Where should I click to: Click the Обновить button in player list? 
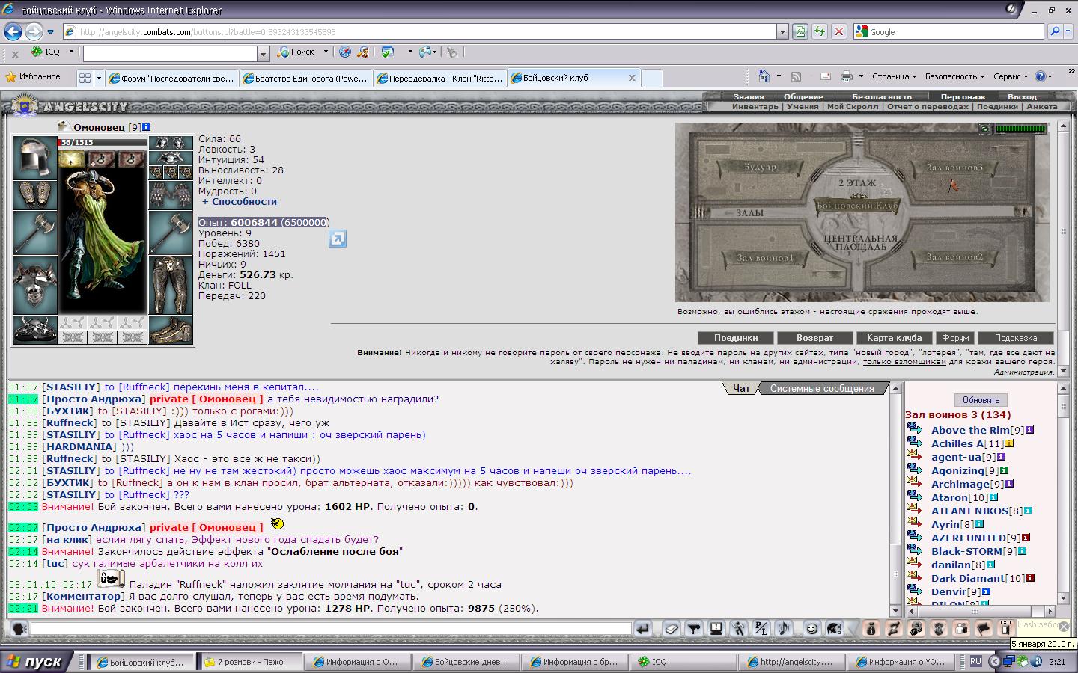[x=981, y=400]
